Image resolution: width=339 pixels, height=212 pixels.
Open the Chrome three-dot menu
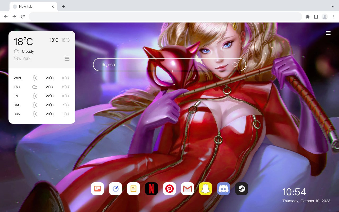point(333,17)
